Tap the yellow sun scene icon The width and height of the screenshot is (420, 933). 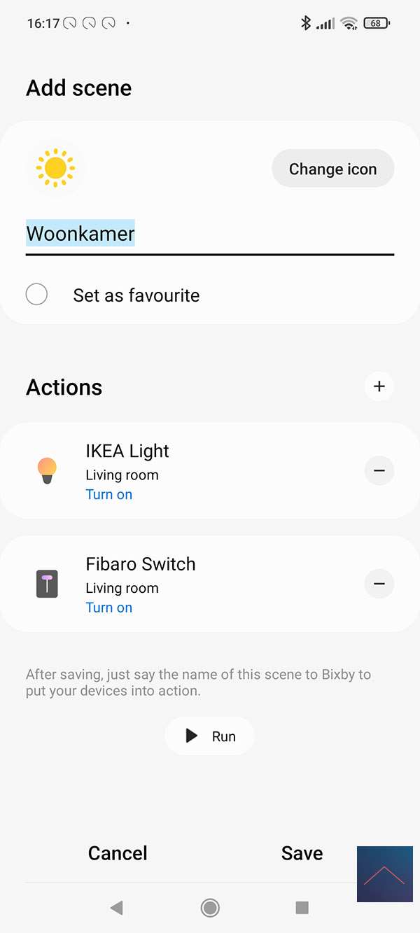pos(55,168)
